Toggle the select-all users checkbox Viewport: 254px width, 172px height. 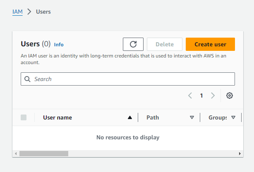24,117
